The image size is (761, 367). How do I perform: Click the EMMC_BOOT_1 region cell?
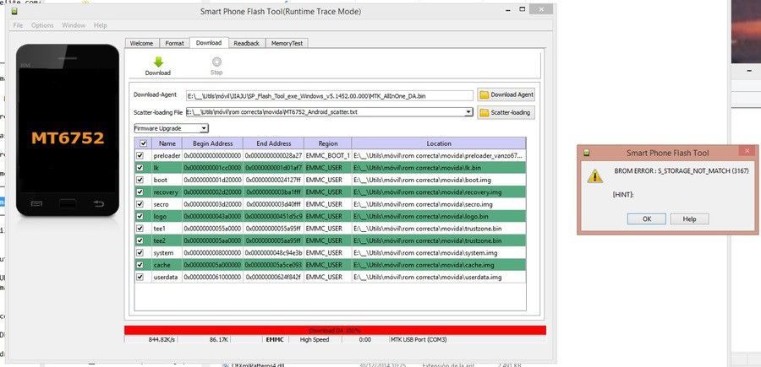click(x=328, y=156)
